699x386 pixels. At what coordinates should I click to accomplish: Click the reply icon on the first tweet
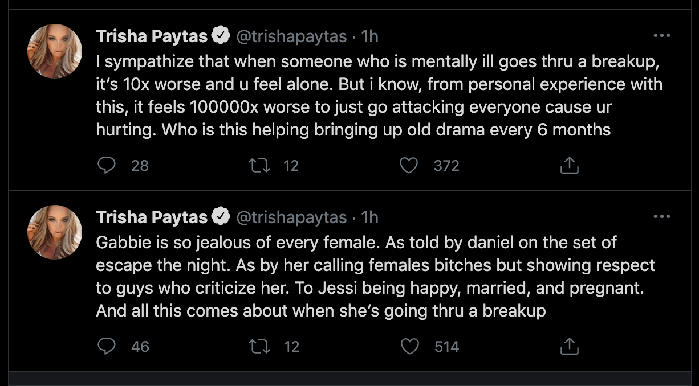[x=107, y=165]
